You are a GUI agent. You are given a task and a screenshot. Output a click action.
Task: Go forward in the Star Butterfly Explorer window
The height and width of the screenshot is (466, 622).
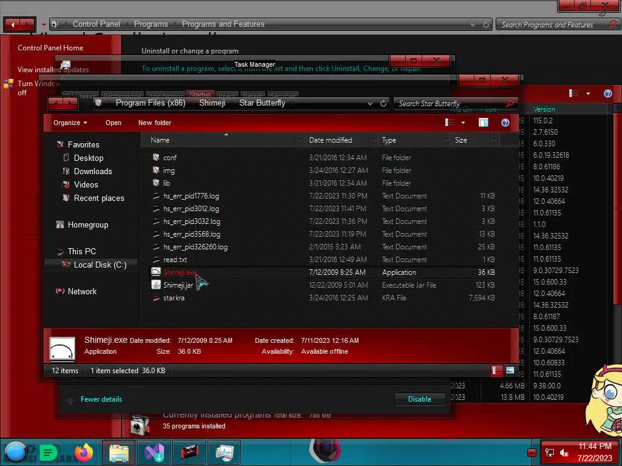[x=70, y=104]
